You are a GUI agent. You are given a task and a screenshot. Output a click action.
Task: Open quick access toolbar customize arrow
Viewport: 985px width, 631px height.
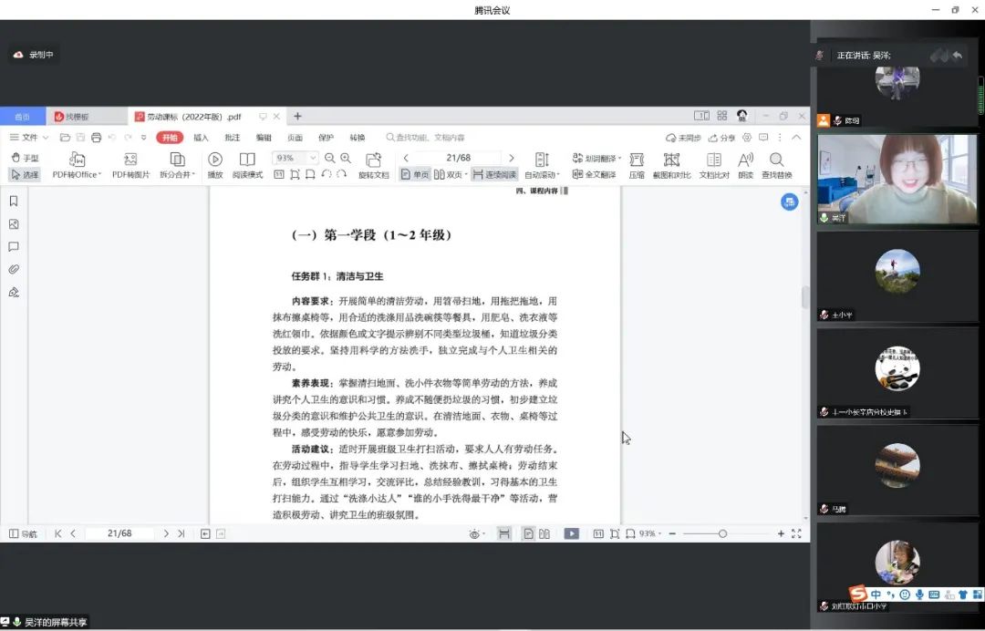coord(144,138)
